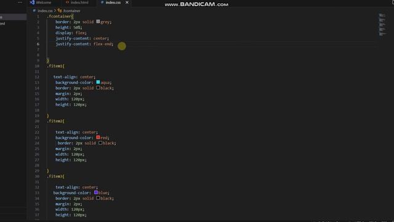Screen dimensions: 394x222
Task: Click the .fitem1 selector text
Action: coord(55,66)
